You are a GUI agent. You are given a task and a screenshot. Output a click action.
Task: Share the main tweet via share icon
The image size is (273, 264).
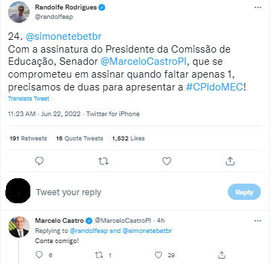(230, 161)
